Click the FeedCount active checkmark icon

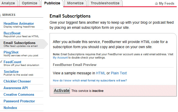tap(1, 62)
